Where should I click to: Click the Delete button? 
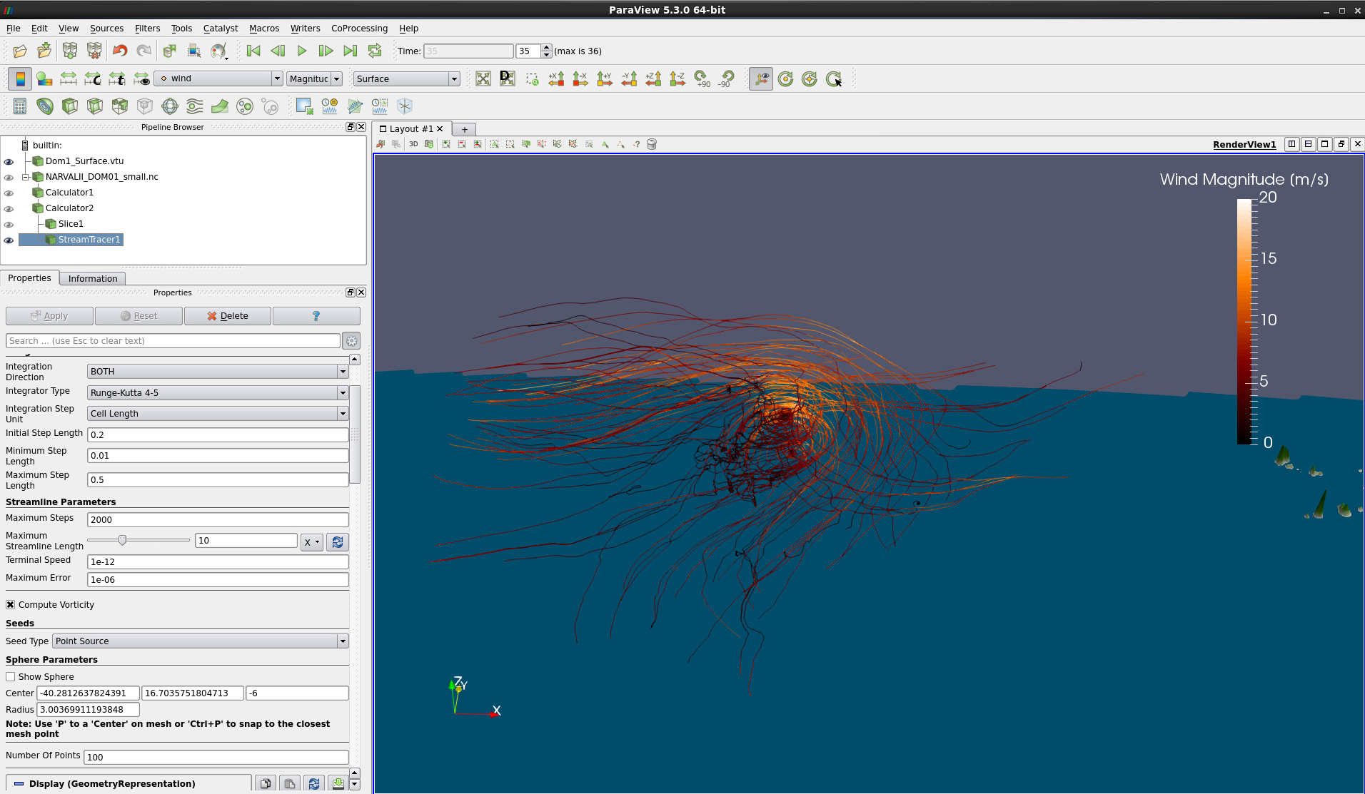228,316
